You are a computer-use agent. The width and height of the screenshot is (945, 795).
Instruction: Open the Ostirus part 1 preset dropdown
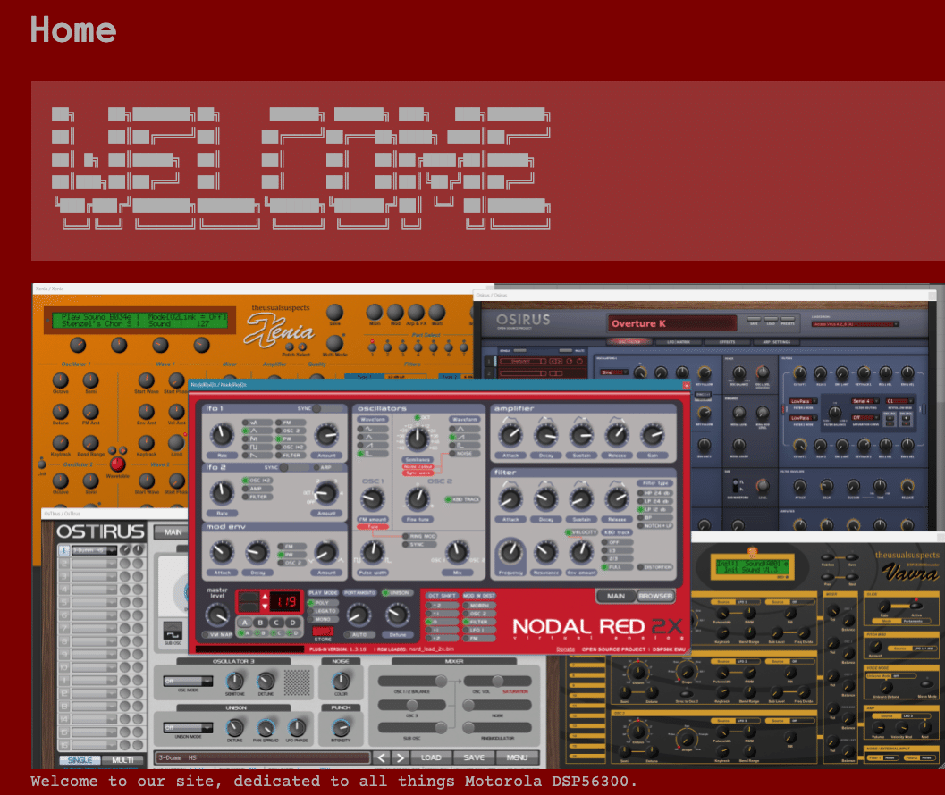click(x=94, y=550)
